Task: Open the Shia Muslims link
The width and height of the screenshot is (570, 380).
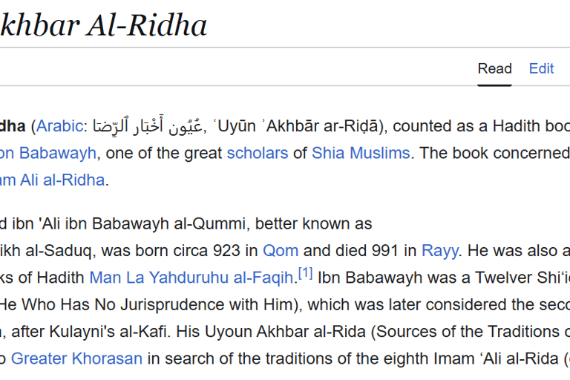Action: pyautogui.click(x=361, y=153)
